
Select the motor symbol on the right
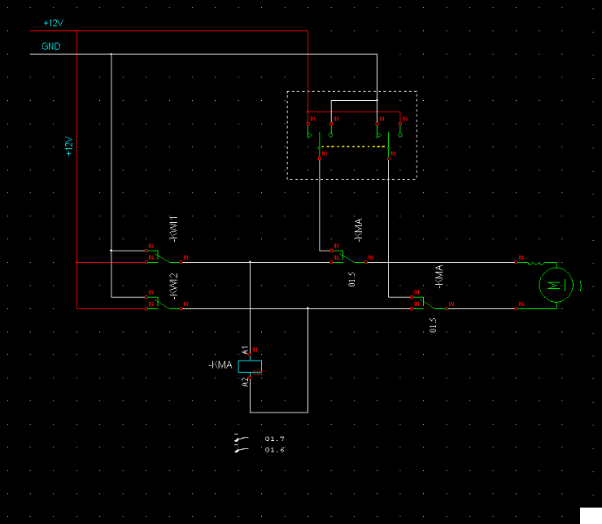(554, 285)
